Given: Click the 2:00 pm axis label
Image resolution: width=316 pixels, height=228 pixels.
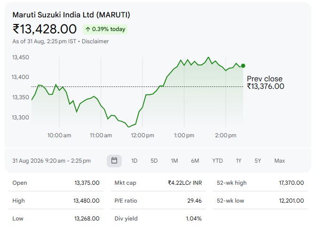Looking at the screenshot, I should click(226, 135).
